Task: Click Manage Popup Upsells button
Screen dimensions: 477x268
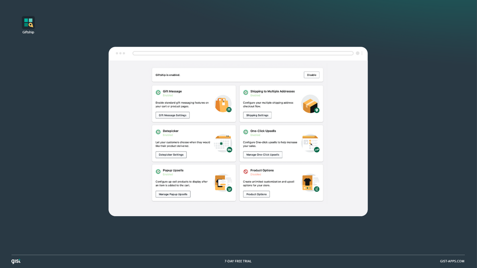Action: (x=173, y=194)
